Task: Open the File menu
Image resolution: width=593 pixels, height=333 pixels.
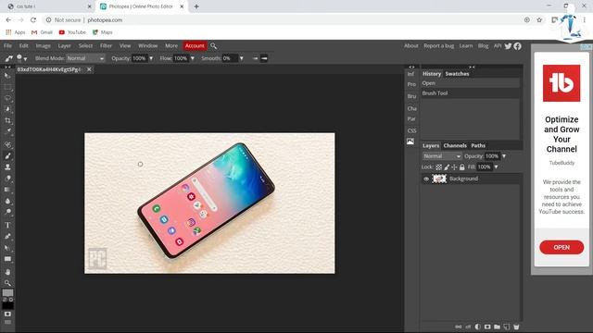Action: pos(8,46)
